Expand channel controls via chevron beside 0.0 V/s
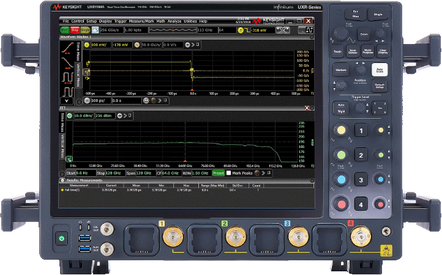442x275 pixels. pos(193,45)
